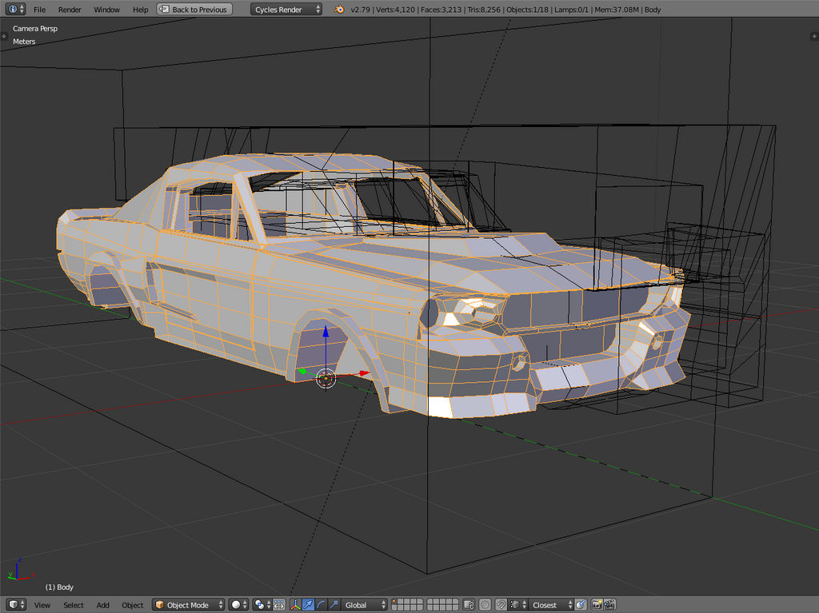Viewport: 819px width, 613px height.
Task: Select the scale manipulator icon
Action: pos(334,605)
